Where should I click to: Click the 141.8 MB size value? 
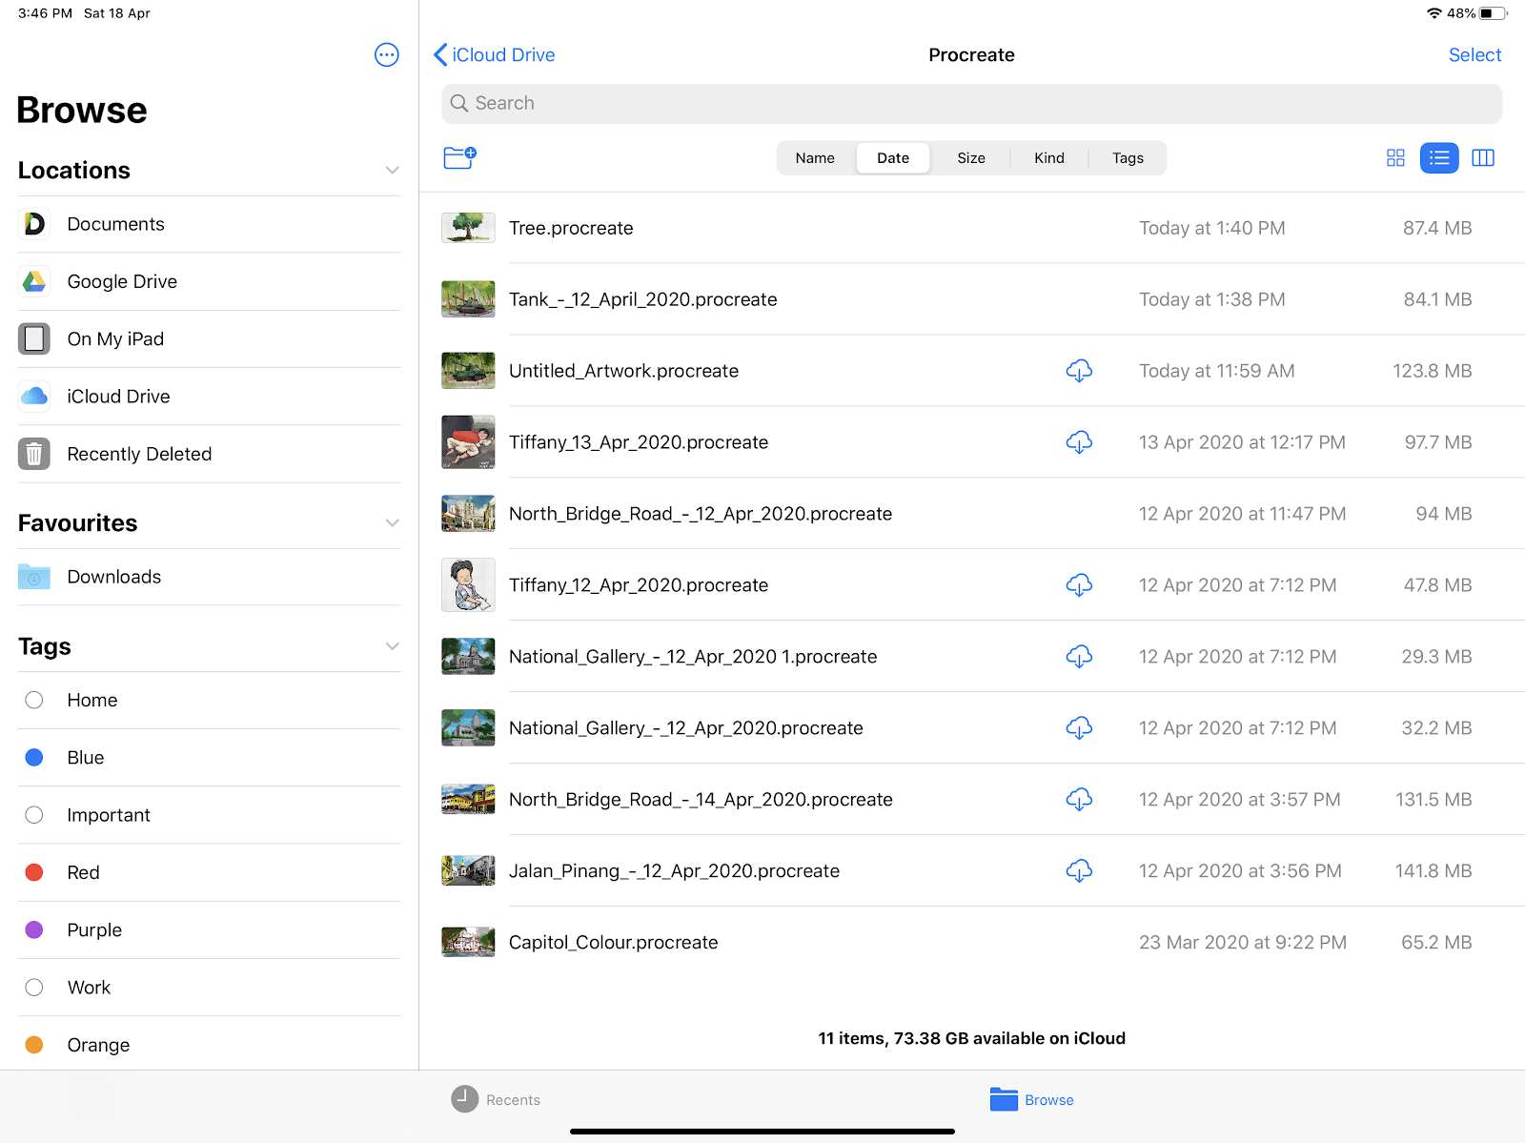click(x=1433, y=871)
